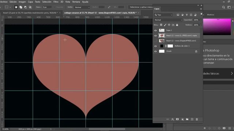The image size is (234, 131).
Task: Toggle mask link on Relleno de color 1
Action: [166, 46]
